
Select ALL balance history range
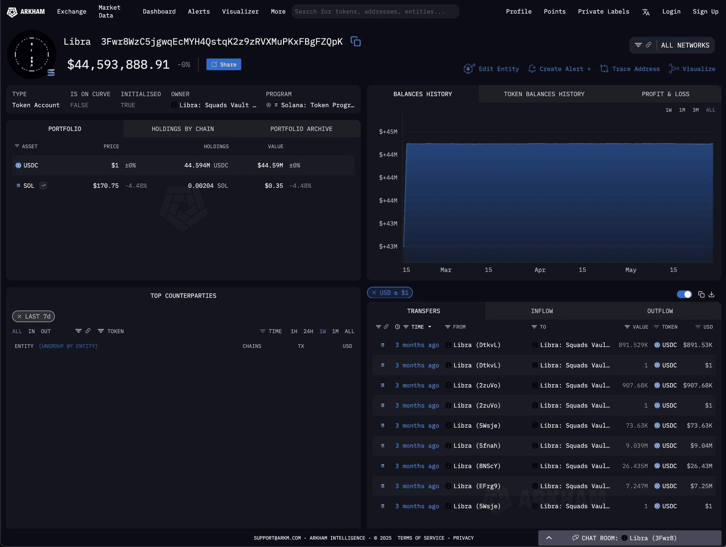point(711,110)
